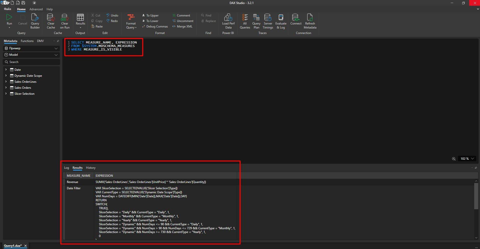This screenshot has height=249, width=480.
Task: Toggle the Server Timings trace
Action: (x=268, y=21)
